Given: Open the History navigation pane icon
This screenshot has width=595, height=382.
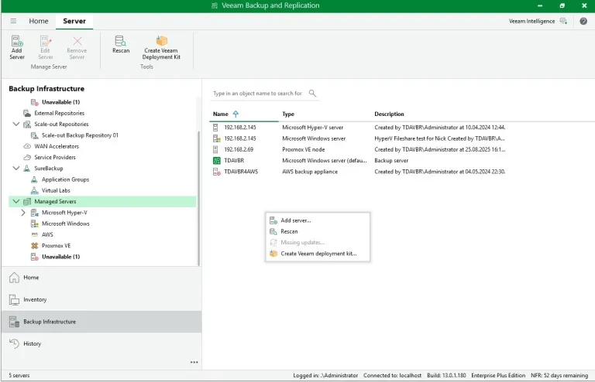Looking at the screenshot, I should tap(14, 343).
